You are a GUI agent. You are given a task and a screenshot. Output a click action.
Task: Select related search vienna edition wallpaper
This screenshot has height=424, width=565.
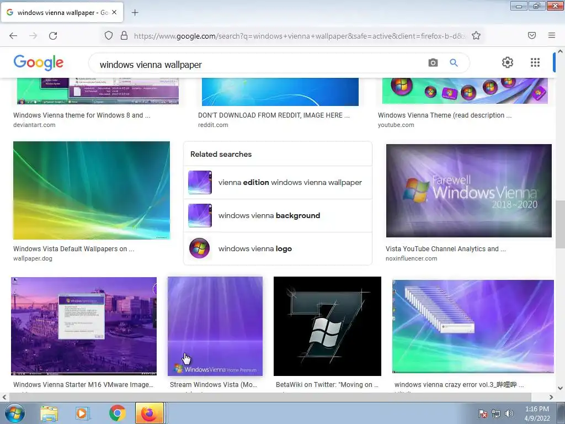pos(278,182)
